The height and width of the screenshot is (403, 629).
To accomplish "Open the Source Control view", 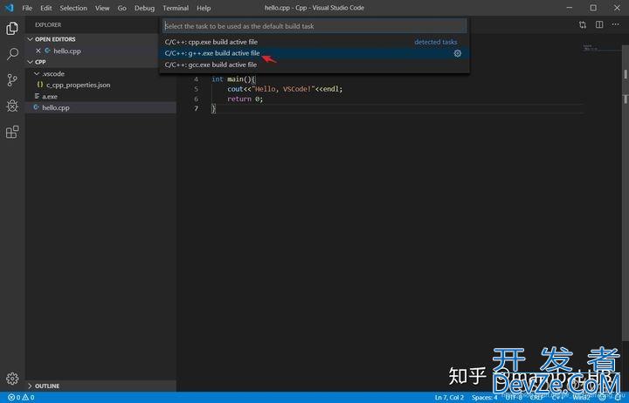I will (x=12, y=80).
